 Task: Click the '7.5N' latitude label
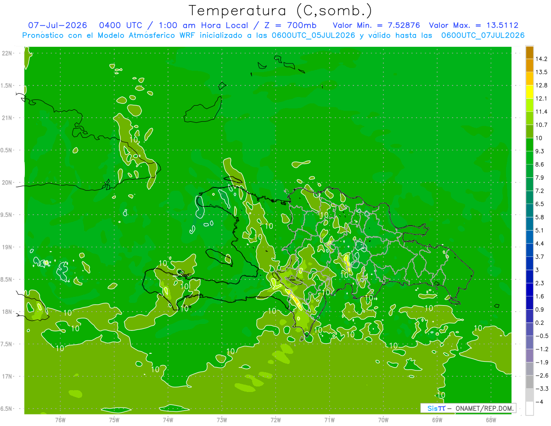pyautogui.click(x=6, y=344)
